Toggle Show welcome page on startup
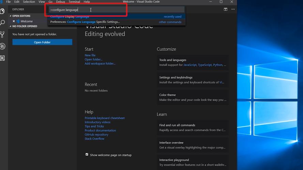Image resolution: width=303 pixels, height=170 pixels. pyautogui.click(x=87, y=155)
